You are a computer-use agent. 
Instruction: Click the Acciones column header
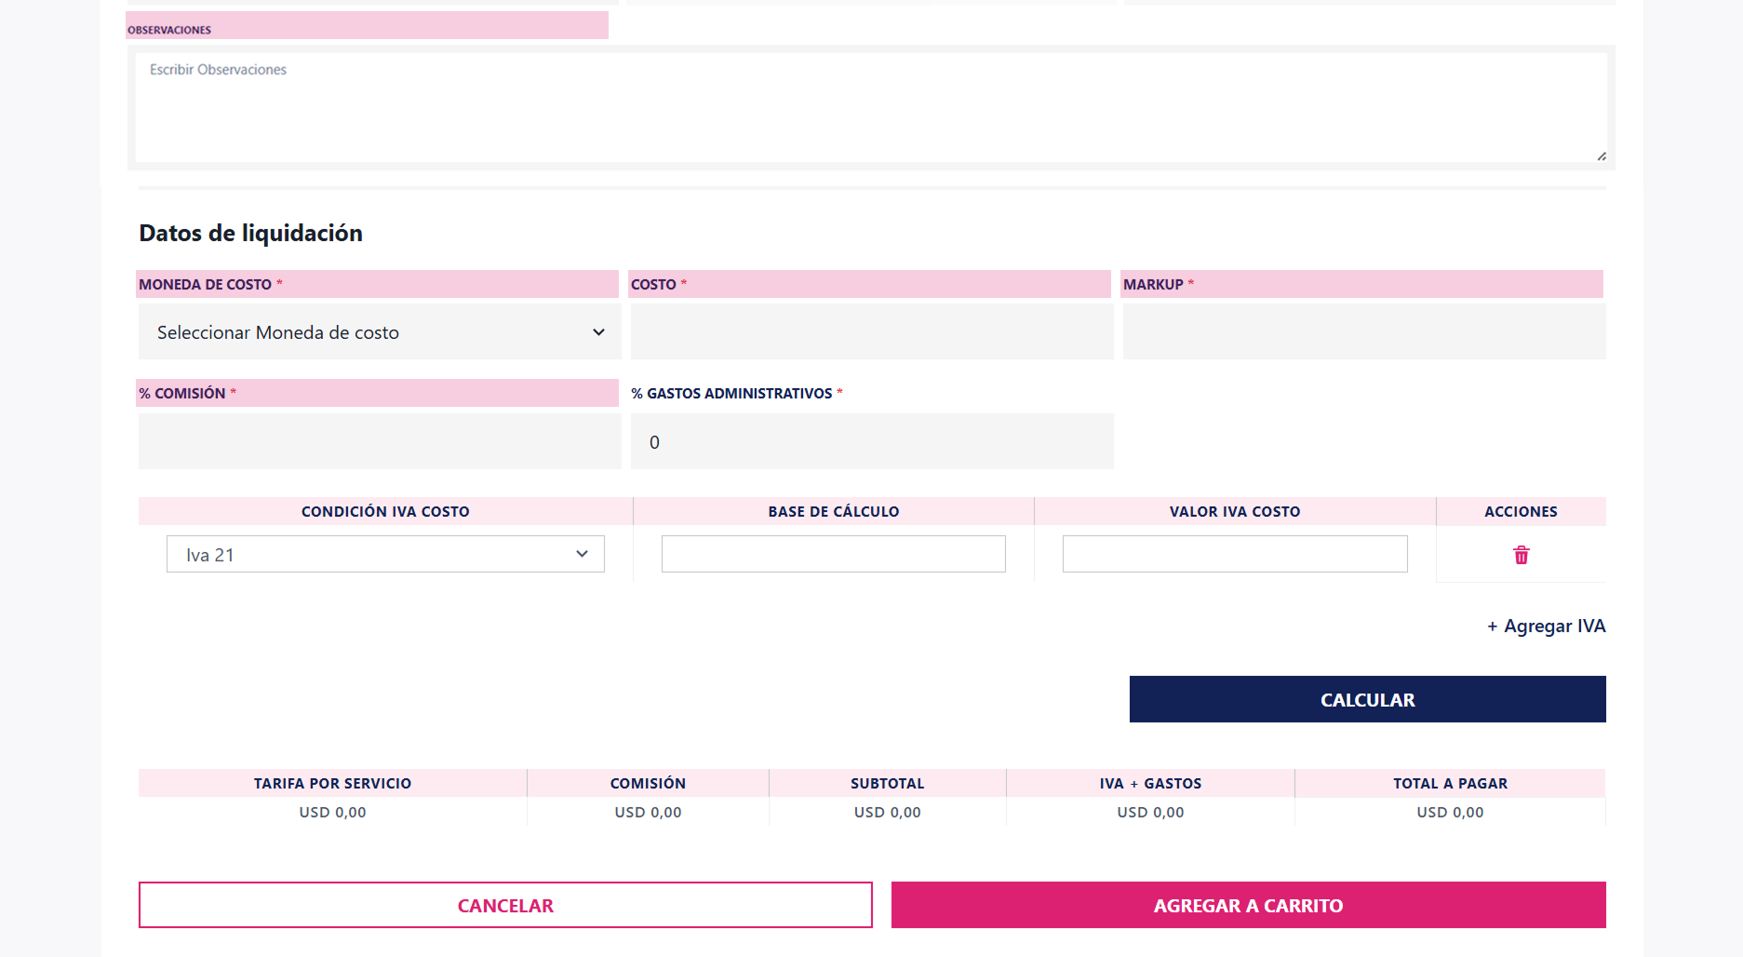[x=1520, y=512]
